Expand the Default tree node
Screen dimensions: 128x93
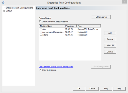(4, 11)
